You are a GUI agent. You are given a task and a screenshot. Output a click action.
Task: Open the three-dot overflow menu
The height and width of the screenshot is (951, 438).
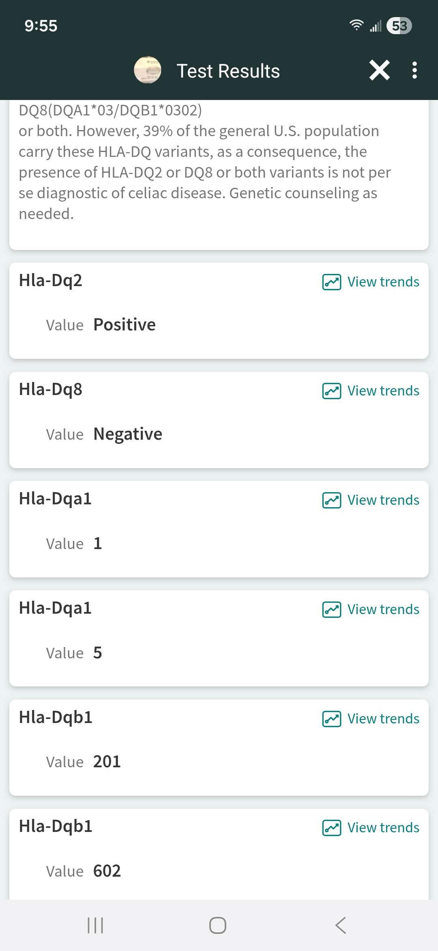pyautogui.click(x=414, y=70)
